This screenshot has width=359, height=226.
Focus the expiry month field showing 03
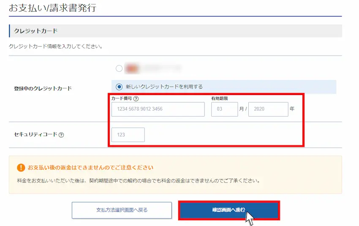tap(224, 109)
